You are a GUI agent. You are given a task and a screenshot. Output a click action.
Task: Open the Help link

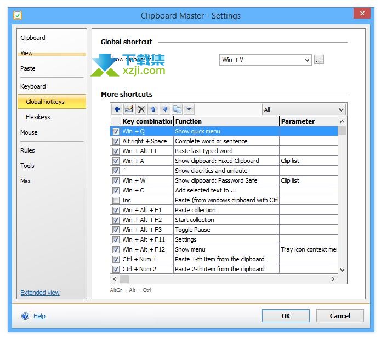tap(39, 316)
